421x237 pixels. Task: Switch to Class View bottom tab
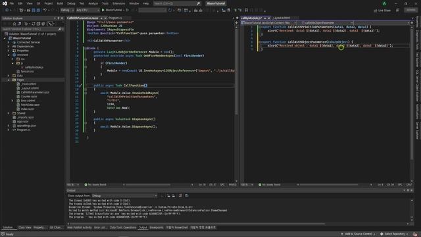(x=25, y=228)
